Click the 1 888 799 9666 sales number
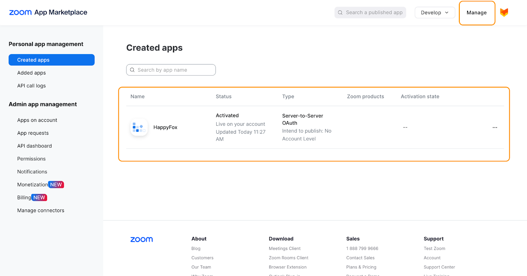The image size is (527, 276). pyautogui.click(x=362, y=249)
